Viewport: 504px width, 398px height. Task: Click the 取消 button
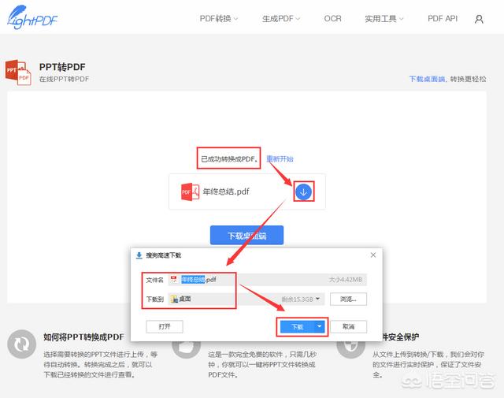point(348,326)
